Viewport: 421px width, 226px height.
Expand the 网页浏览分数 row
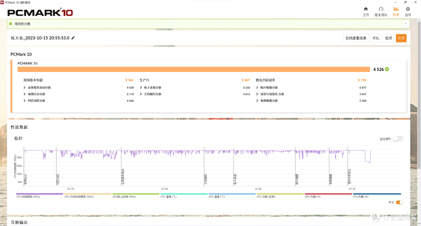25,101
